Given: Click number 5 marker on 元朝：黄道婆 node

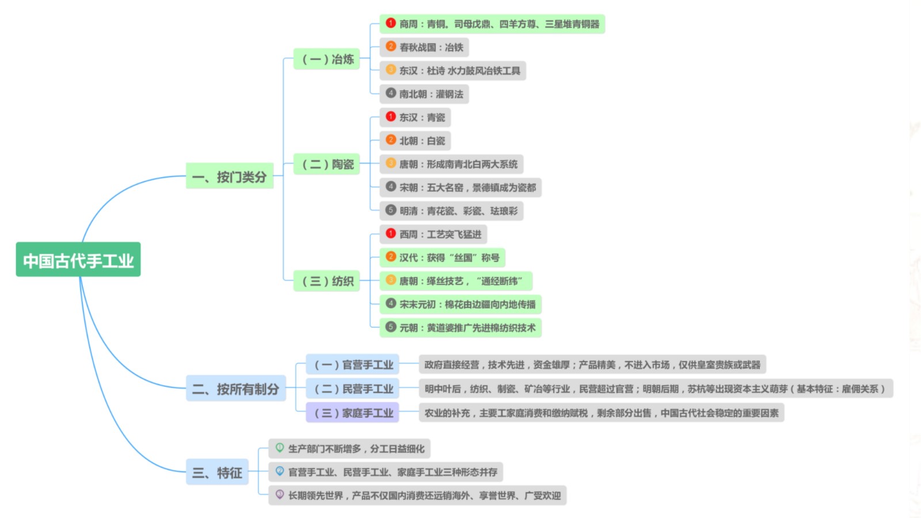Looking at the screenshot, I should tap(391, 327).
